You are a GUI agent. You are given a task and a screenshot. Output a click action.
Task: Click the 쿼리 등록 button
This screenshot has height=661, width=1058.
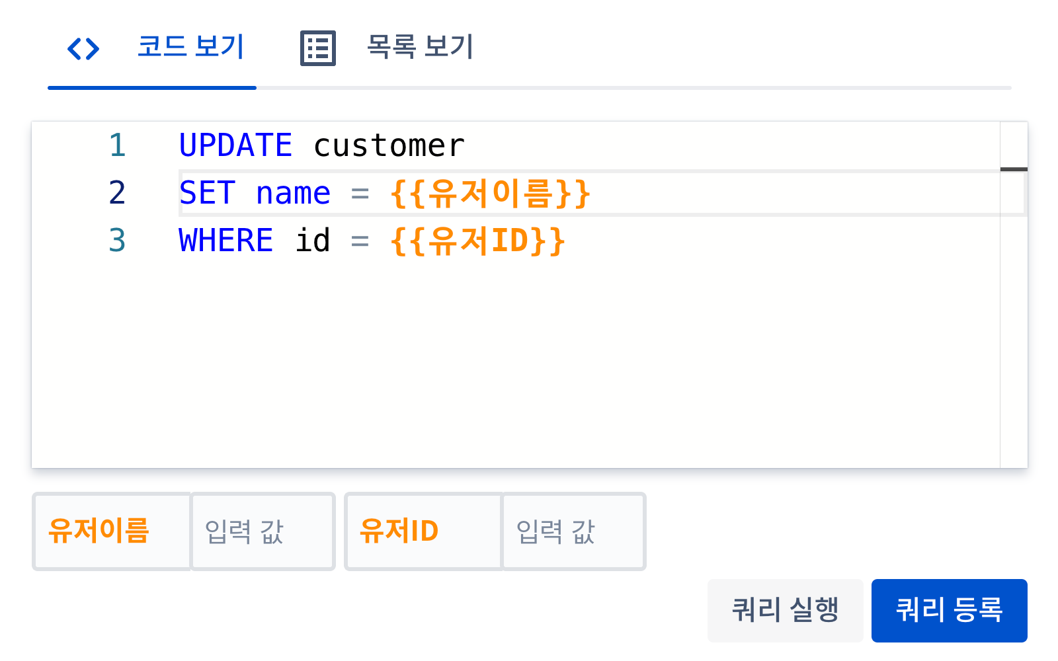949,610
